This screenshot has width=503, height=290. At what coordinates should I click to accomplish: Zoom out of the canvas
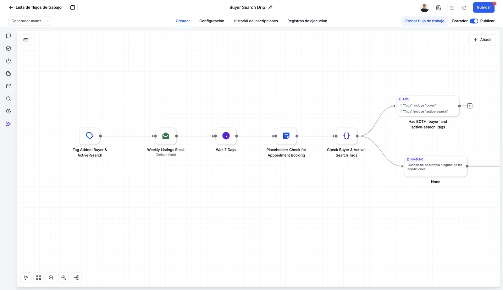pyautogui.click(x=51, y=278)
